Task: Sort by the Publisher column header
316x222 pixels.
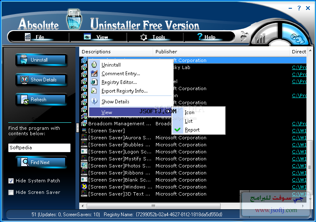Action: [221, 52]
